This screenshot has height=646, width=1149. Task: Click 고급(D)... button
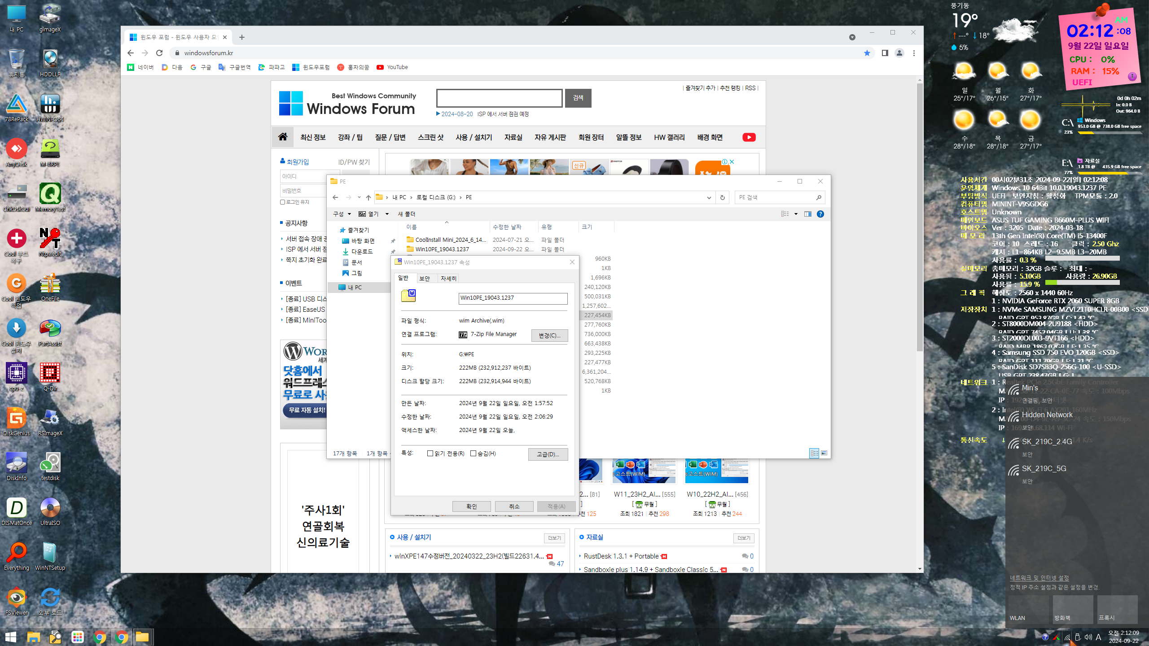[x=548, y=454]
